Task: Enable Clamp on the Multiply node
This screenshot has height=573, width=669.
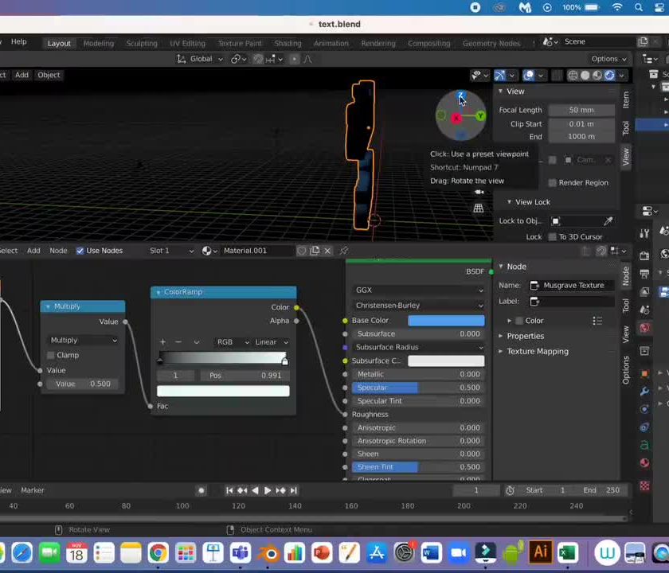Action: coord(51,355)
